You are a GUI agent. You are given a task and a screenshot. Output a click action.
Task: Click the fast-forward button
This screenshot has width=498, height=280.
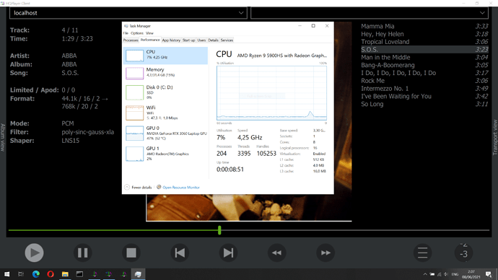326,253
